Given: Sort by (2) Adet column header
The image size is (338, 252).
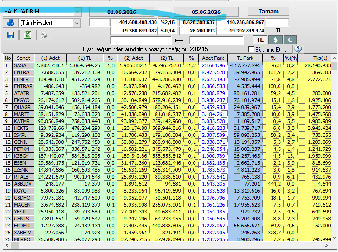Looking at the screenshot, I should (x=133, y=58).
